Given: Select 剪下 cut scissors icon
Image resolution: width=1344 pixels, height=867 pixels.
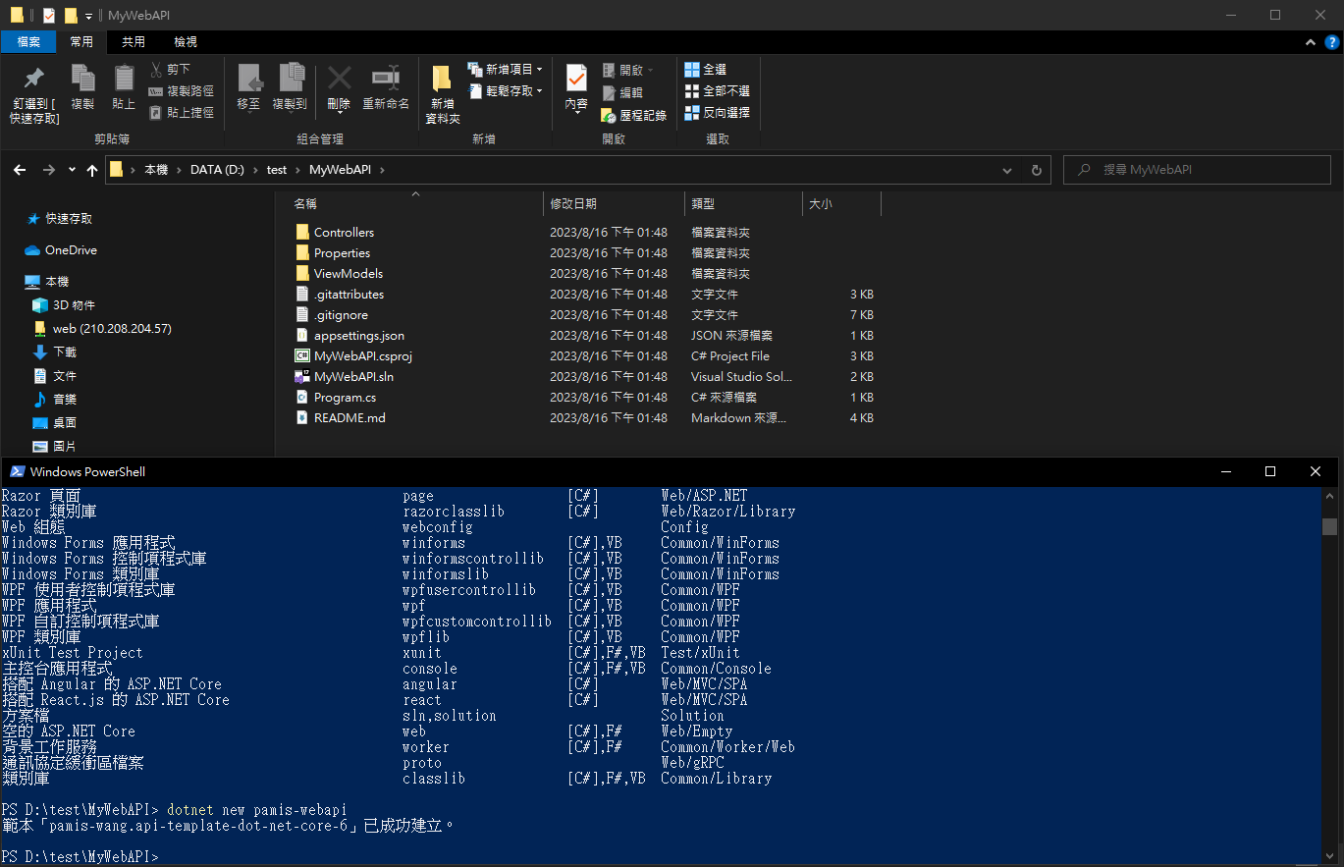Looking at the screenshot, I should pos(156,70).
